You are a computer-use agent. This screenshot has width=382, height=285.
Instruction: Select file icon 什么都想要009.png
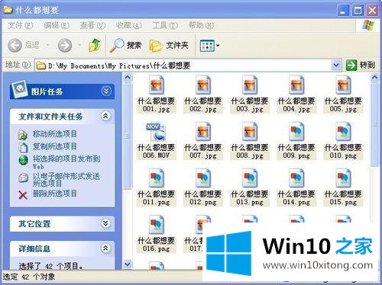click(x=296, y=132)
